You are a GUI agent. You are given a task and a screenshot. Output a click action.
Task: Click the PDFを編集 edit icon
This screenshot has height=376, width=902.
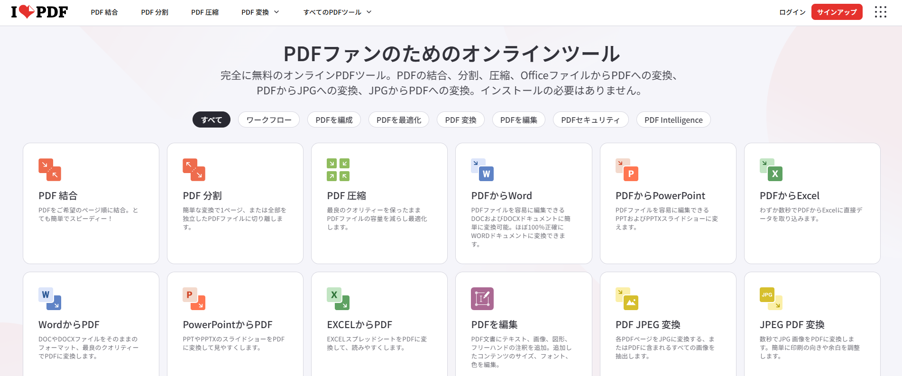pos(482,299)
